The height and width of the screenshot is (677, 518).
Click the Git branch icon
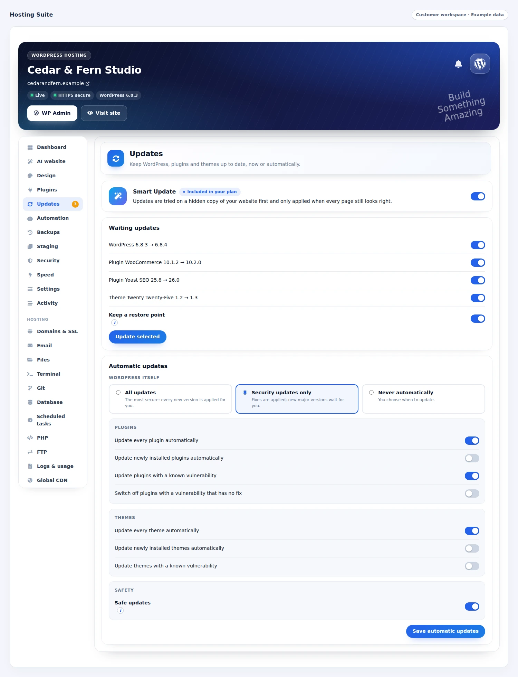pyautogui.click(x=30, y=388)
